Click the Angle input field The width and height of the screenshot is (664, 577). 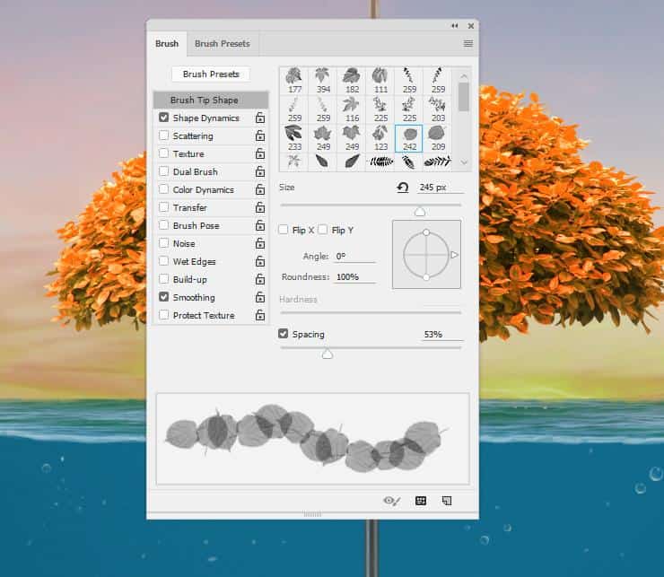354,257
